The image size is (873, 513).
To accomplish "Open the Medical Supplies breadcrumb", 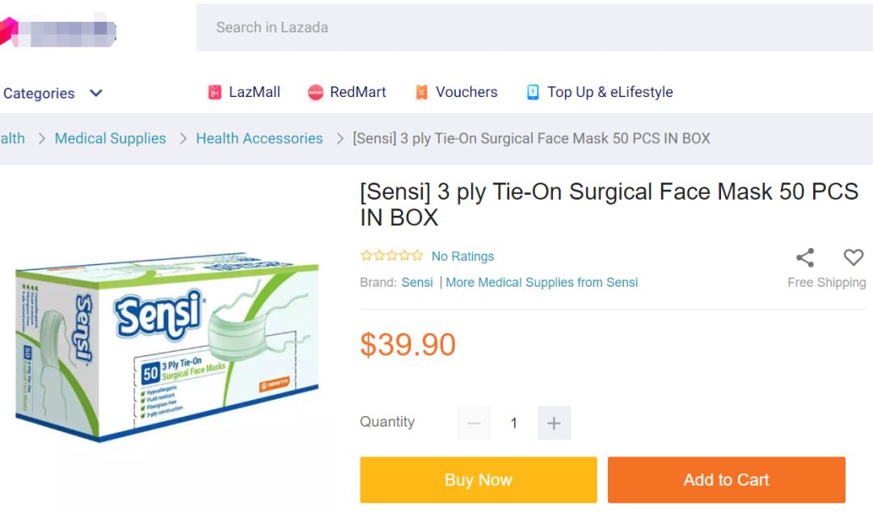I will coord(110,139).
